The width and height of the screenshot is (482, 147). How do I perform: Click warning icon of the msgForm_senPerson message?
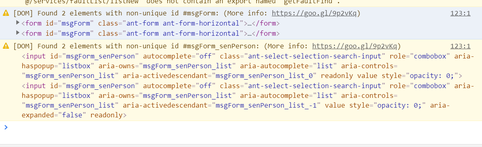point(6,46)
